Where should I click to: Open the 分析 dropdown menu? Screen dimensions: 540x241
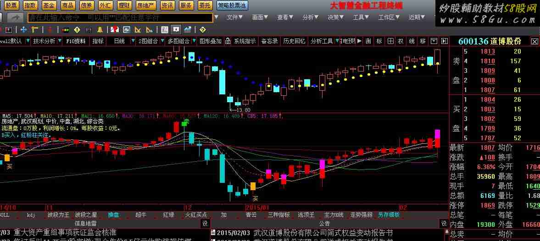pos(311,17)
